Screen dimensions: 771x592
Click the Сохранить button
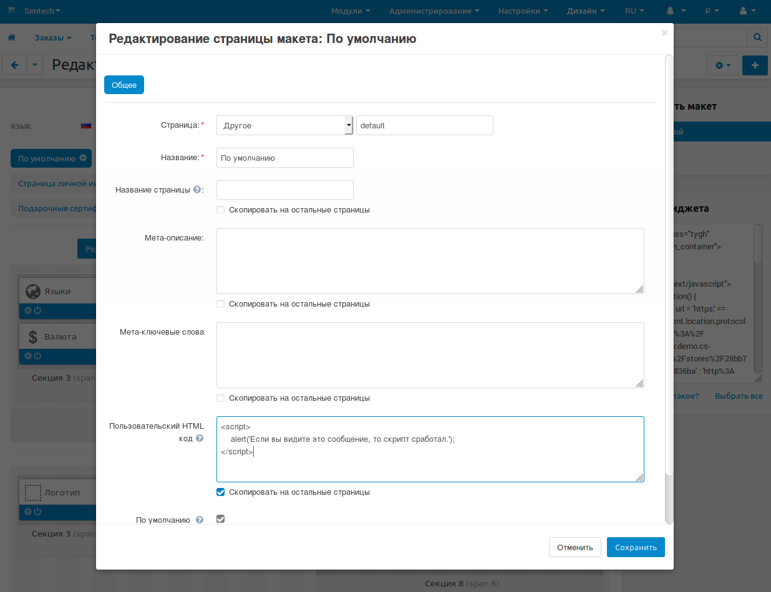click(636, 547)
